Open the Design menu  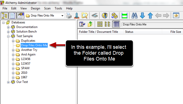pos(35,8)
